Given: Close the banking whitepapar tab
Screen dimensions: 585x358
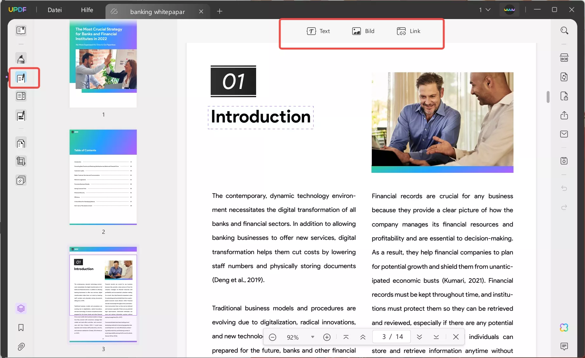Looking at the screenshot, I should (201, 12).
